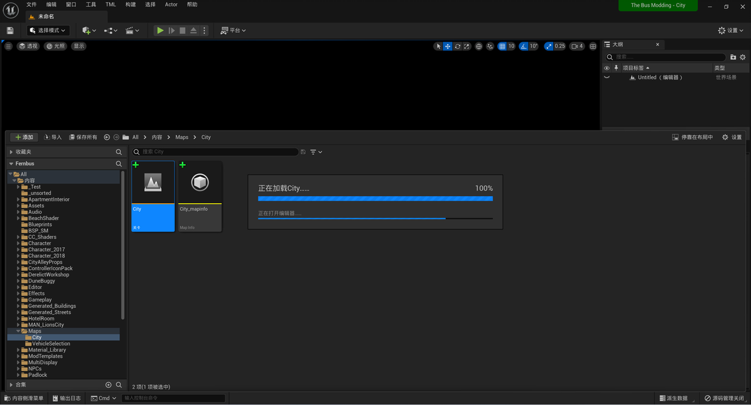The image size is (751, 405).
Task: Open play options three-dot menu
Action: [205, 30]
